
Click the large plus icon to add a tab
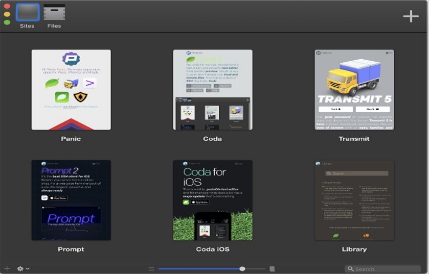[411, 16]
